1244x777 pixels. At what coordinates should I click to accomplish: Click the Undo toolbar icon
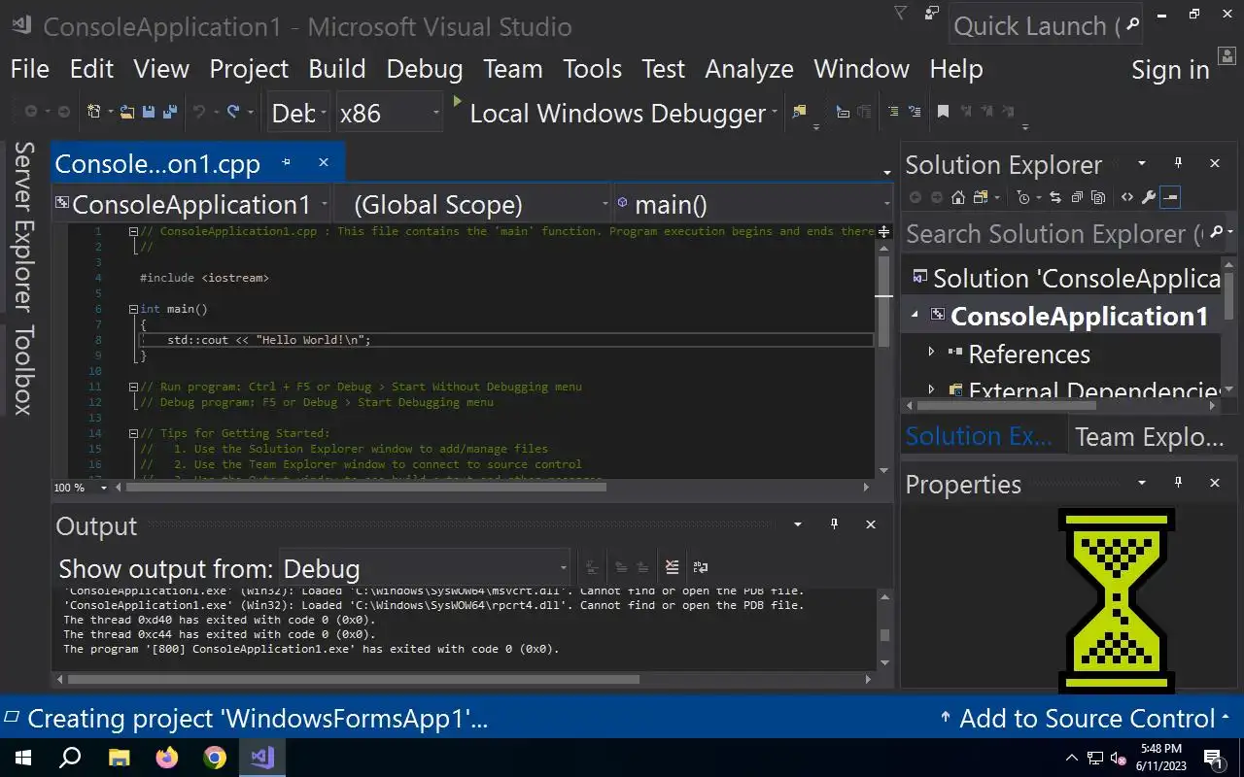198,113
